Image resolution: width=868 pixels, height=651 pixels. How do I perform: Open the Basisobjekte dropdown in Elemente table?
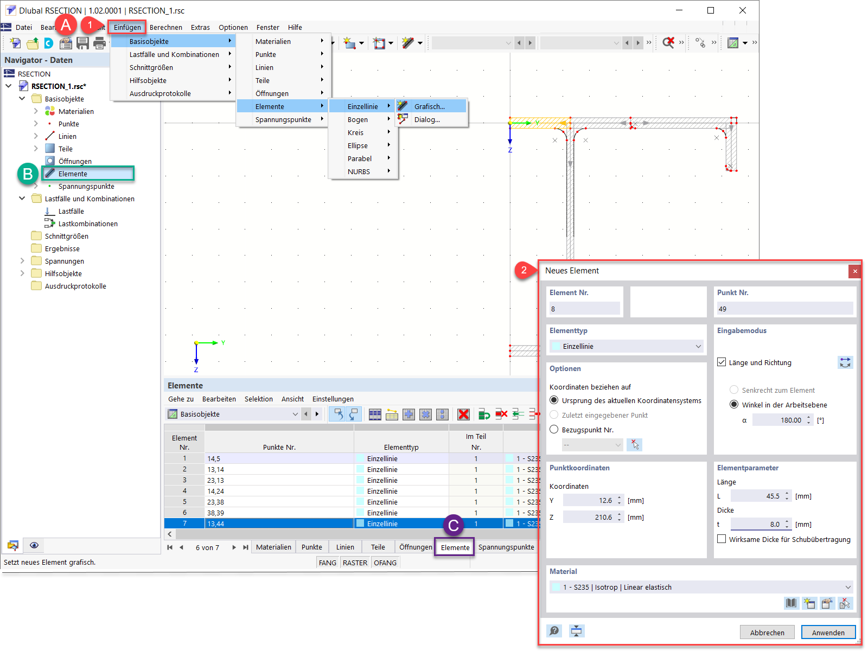233,414
